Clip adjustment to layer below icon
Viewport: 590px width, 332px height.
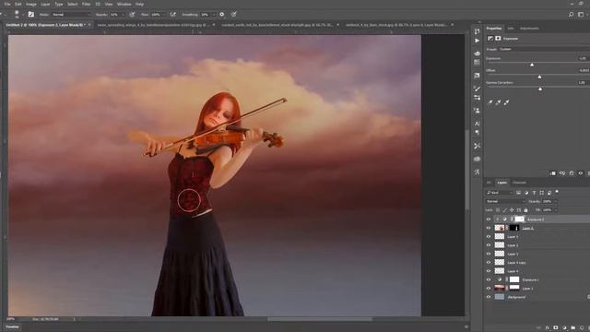point(553,173)
